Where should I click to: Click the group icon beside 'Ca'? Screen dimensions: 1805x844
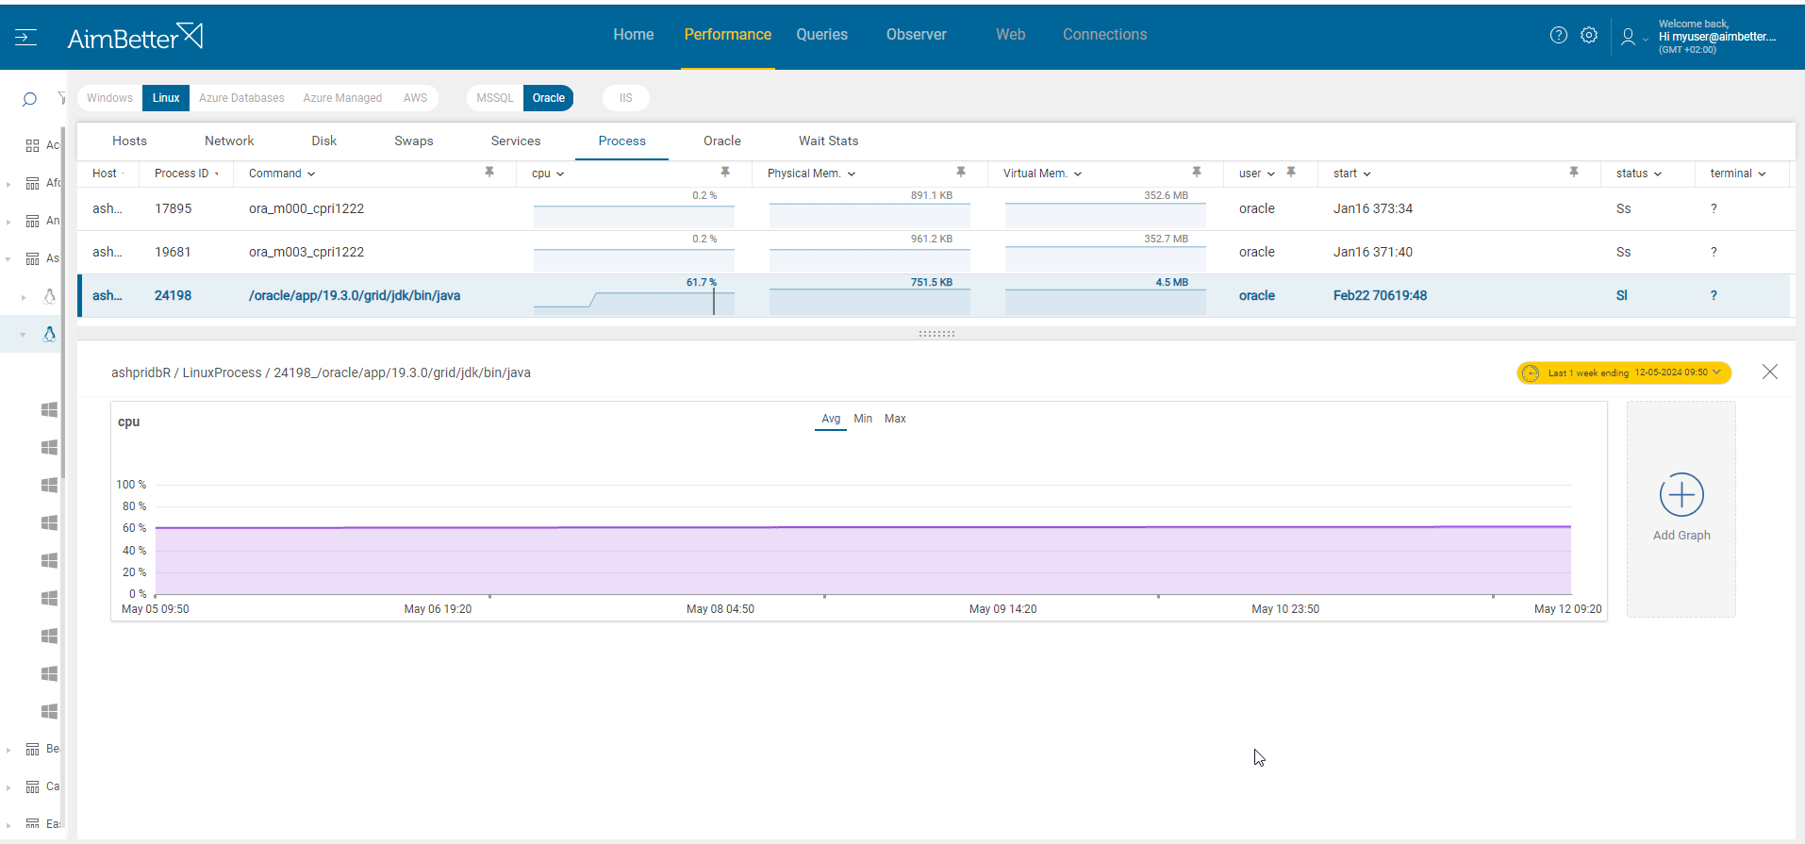tap(33, 786)
